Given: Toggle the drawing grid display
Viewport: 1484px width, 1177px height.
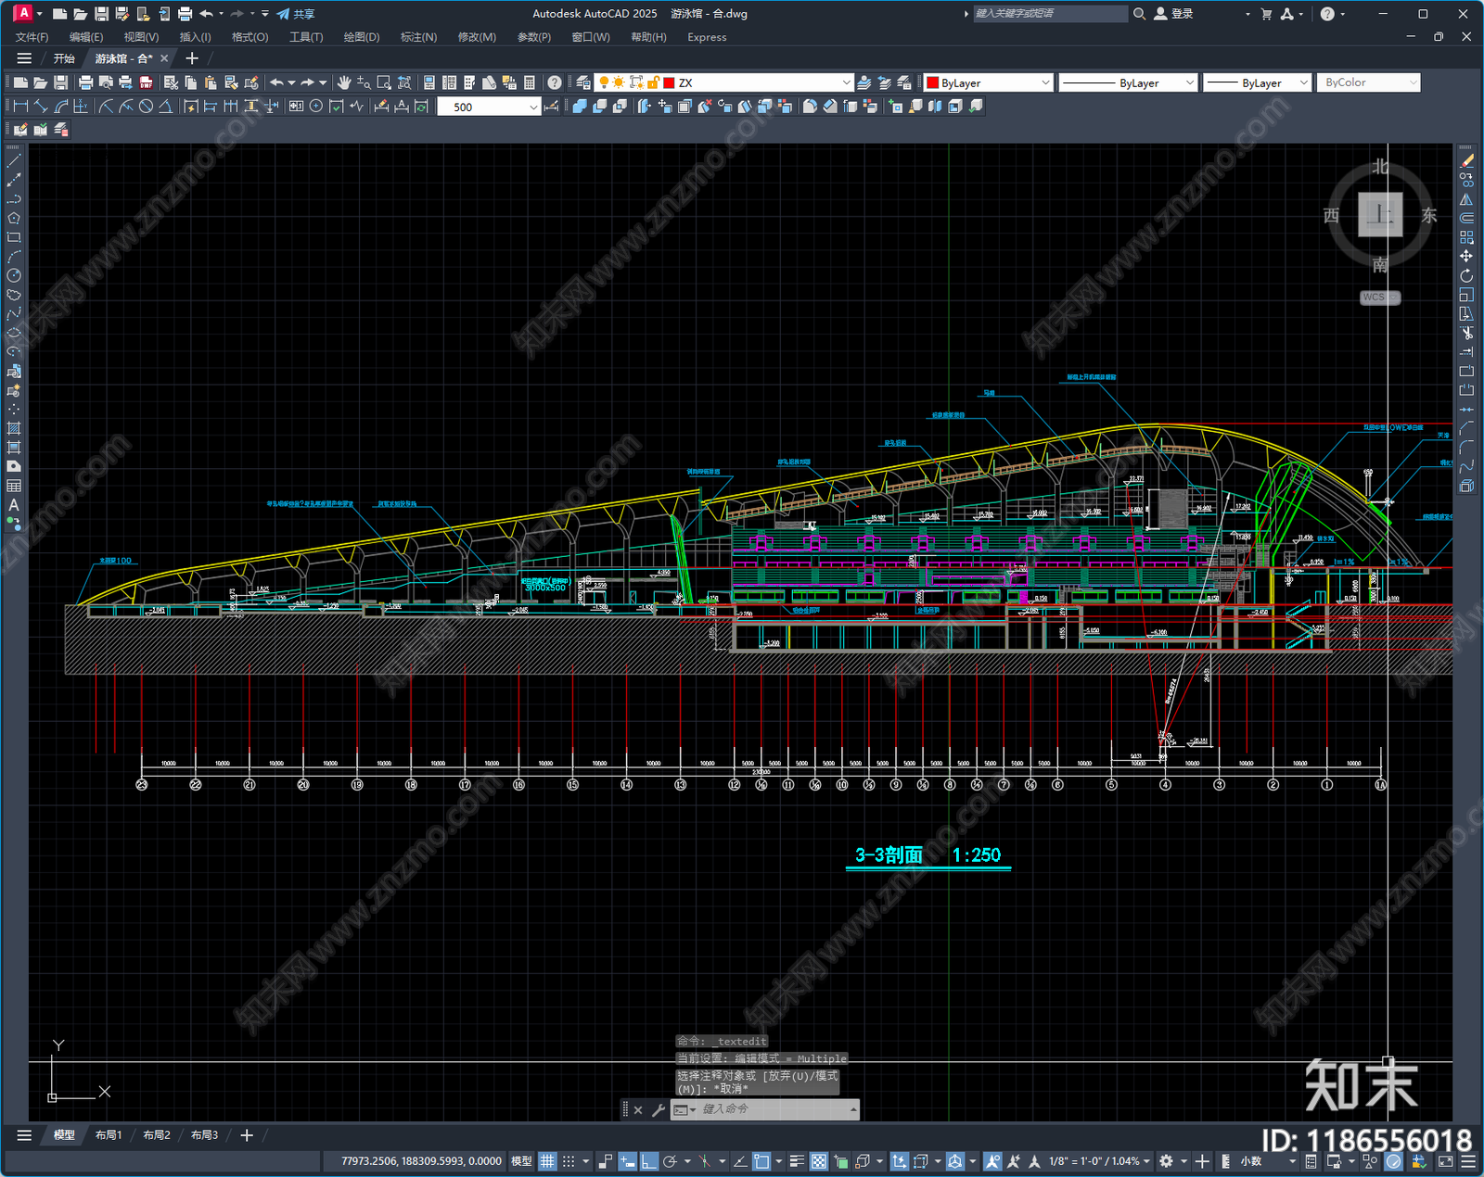Looking at the screenshot, I should [x=548, y=1161].
